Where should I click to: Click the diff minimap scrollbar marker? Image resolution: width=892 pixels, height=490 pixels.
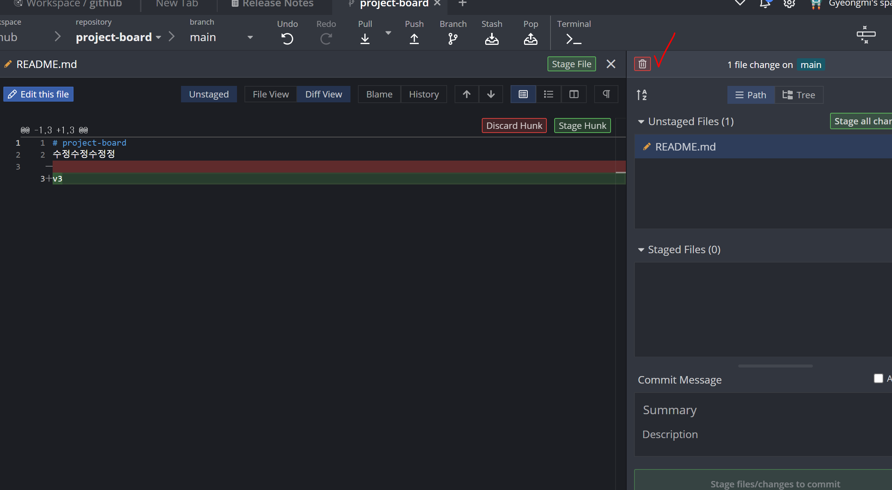[x=621, y=173]
